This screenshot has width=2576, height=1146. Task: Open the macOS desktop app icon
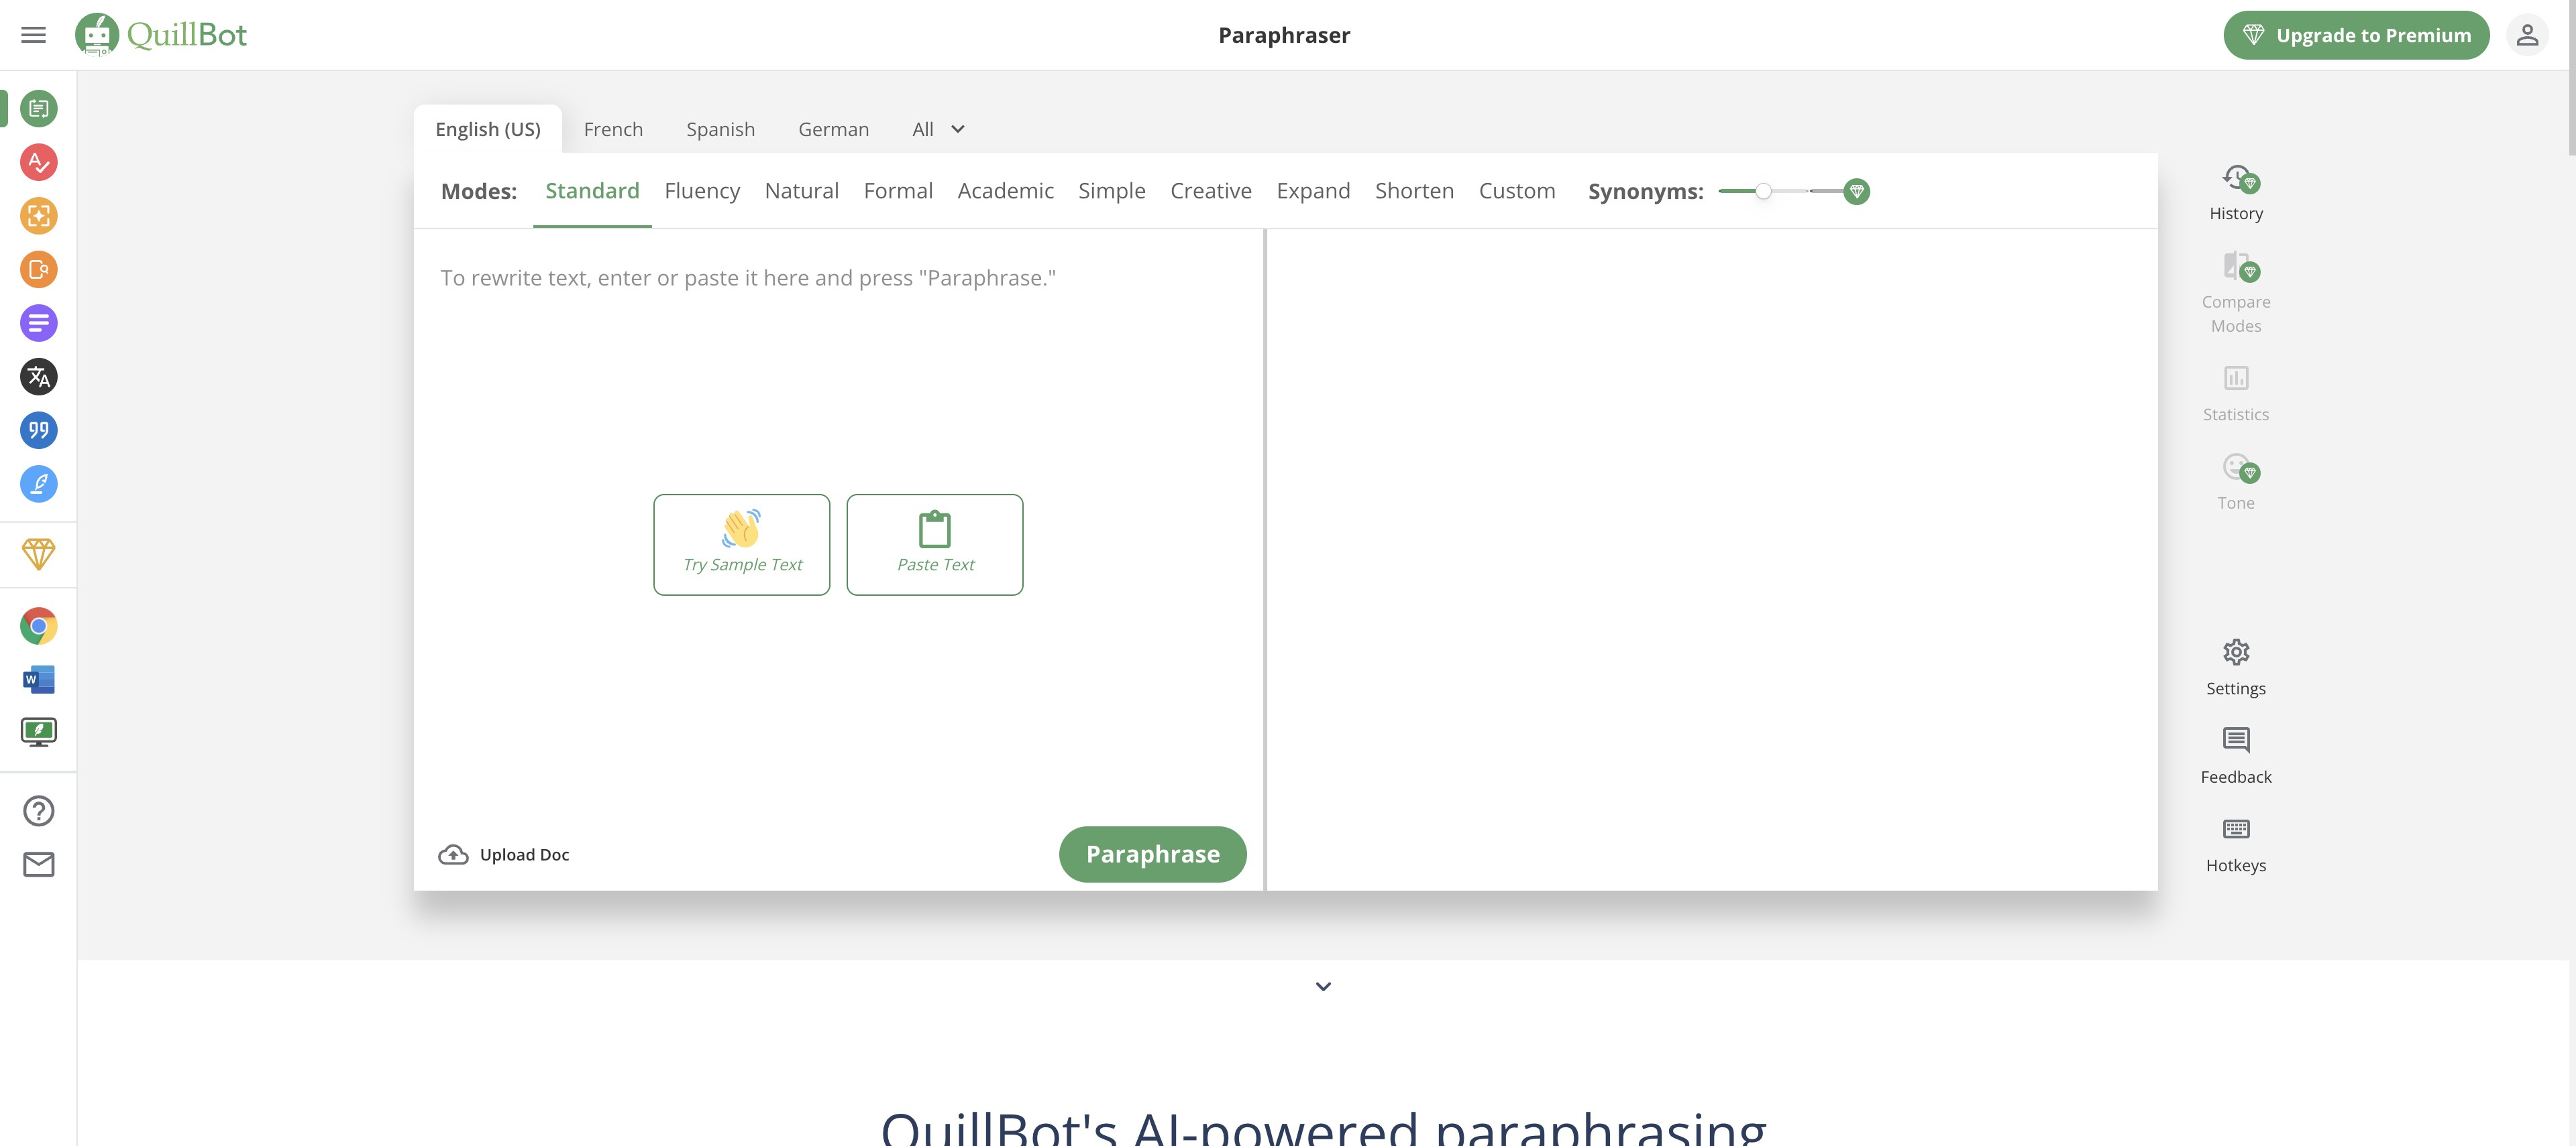pos(39,733)
